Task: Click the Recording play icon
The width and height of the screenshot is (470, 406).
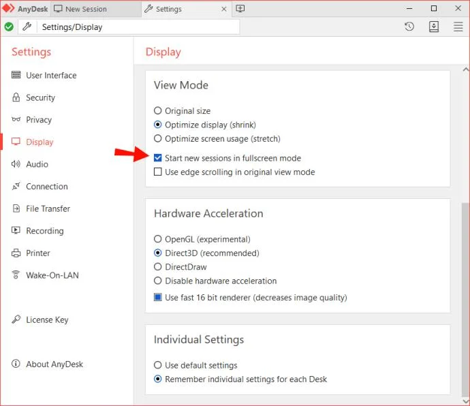Action: click(x=16, y=230)
